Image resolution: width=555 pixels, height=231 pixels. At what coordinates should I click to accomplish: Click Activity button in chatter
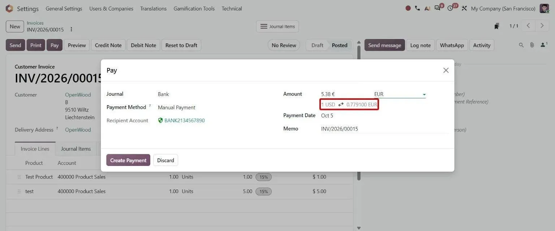coord(482,45)
